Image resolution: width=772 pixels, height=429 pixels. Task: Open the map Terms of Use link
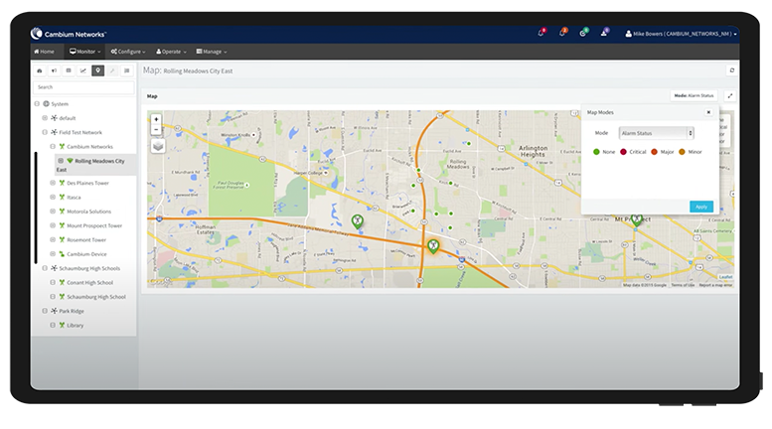coord(683,285)
